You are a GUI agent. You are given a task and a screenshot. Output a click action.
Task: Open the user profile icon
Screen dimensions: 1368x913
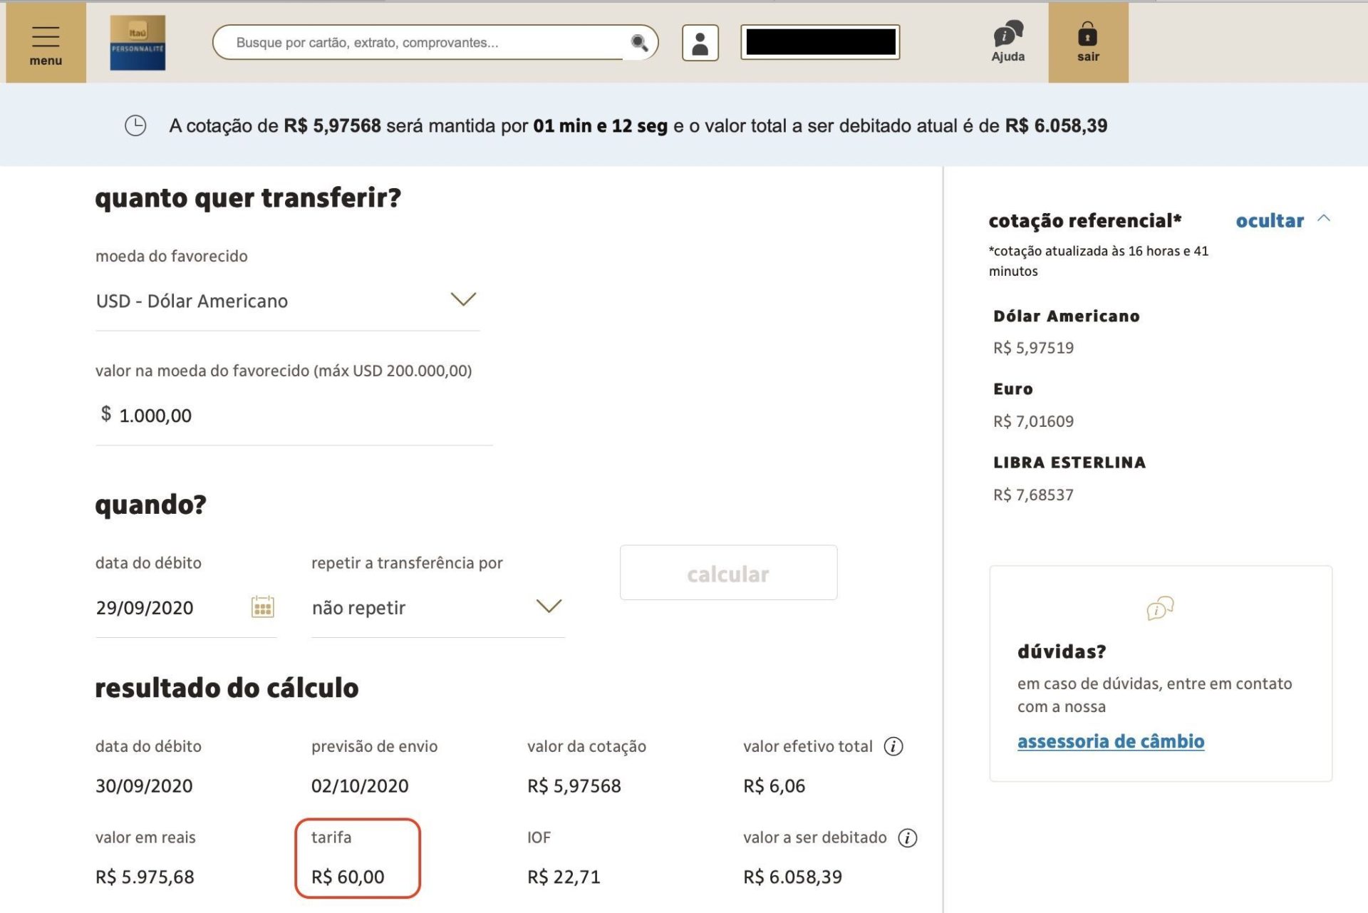701,43
